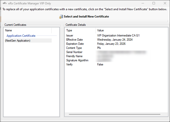Image resolution: width=170 pixels, height=122 pixels.
Task: Click the horizontal scrollbar in Certificate Details
Action: 114,114
